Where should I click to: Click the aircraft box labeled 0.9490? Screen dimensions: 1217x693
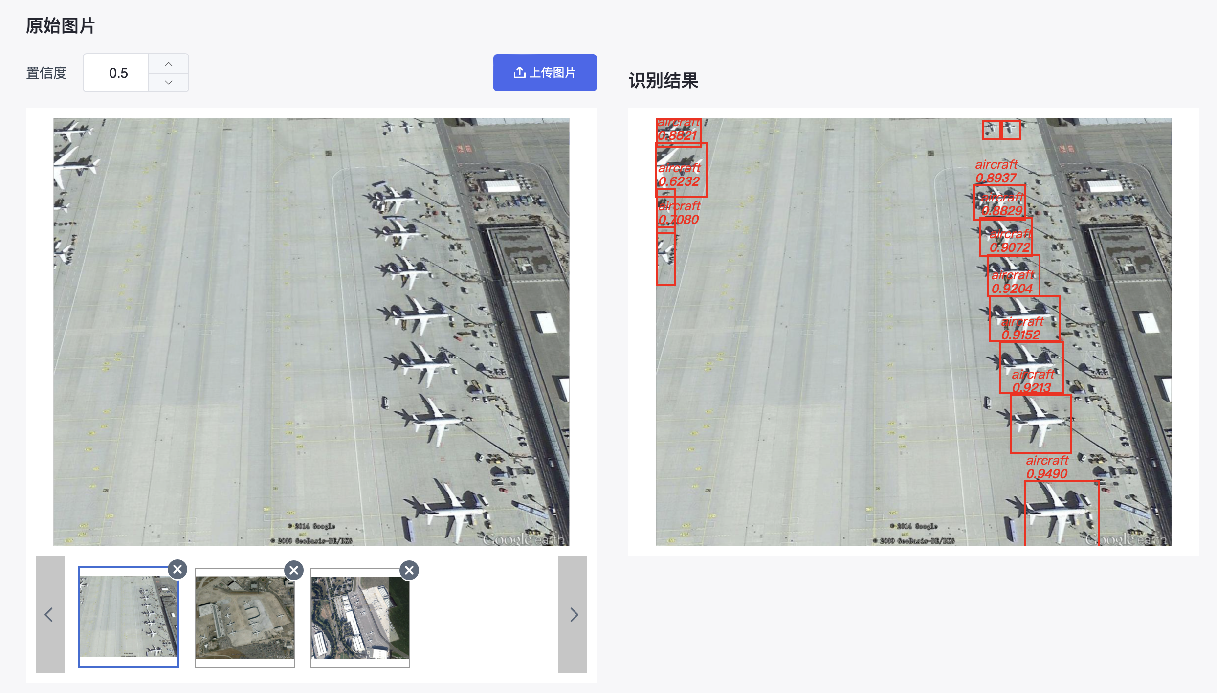(1062, 514)
